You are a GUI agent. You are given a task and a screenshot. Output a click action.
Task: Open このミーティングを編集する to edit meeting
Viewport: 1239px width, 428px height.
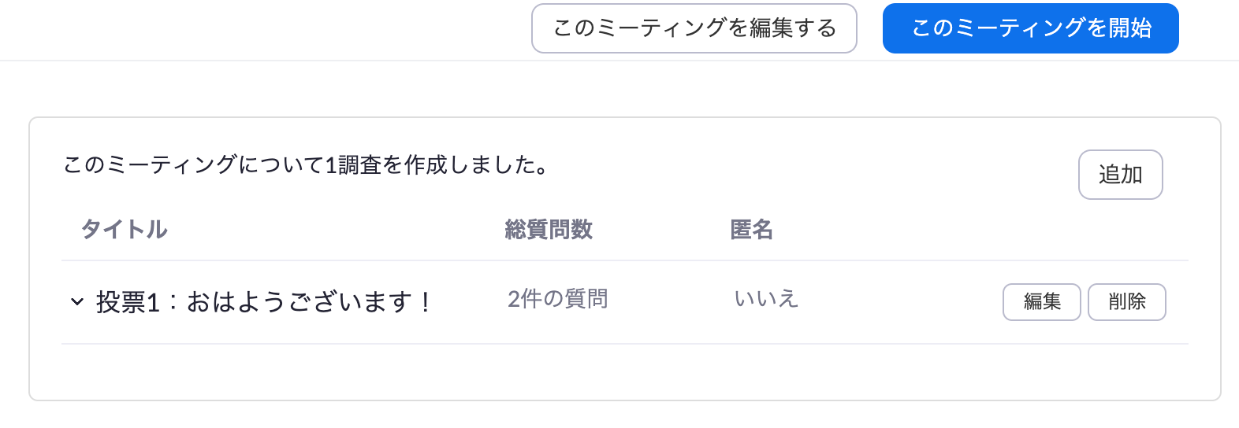[694, 28]
